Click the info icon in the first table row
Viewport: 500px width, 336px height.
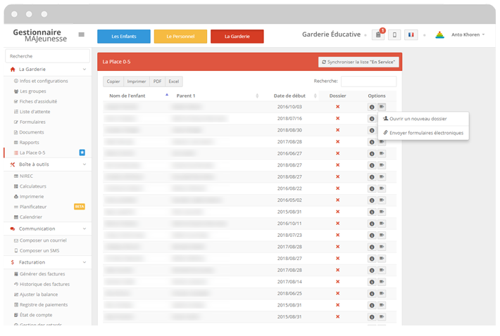372,107
